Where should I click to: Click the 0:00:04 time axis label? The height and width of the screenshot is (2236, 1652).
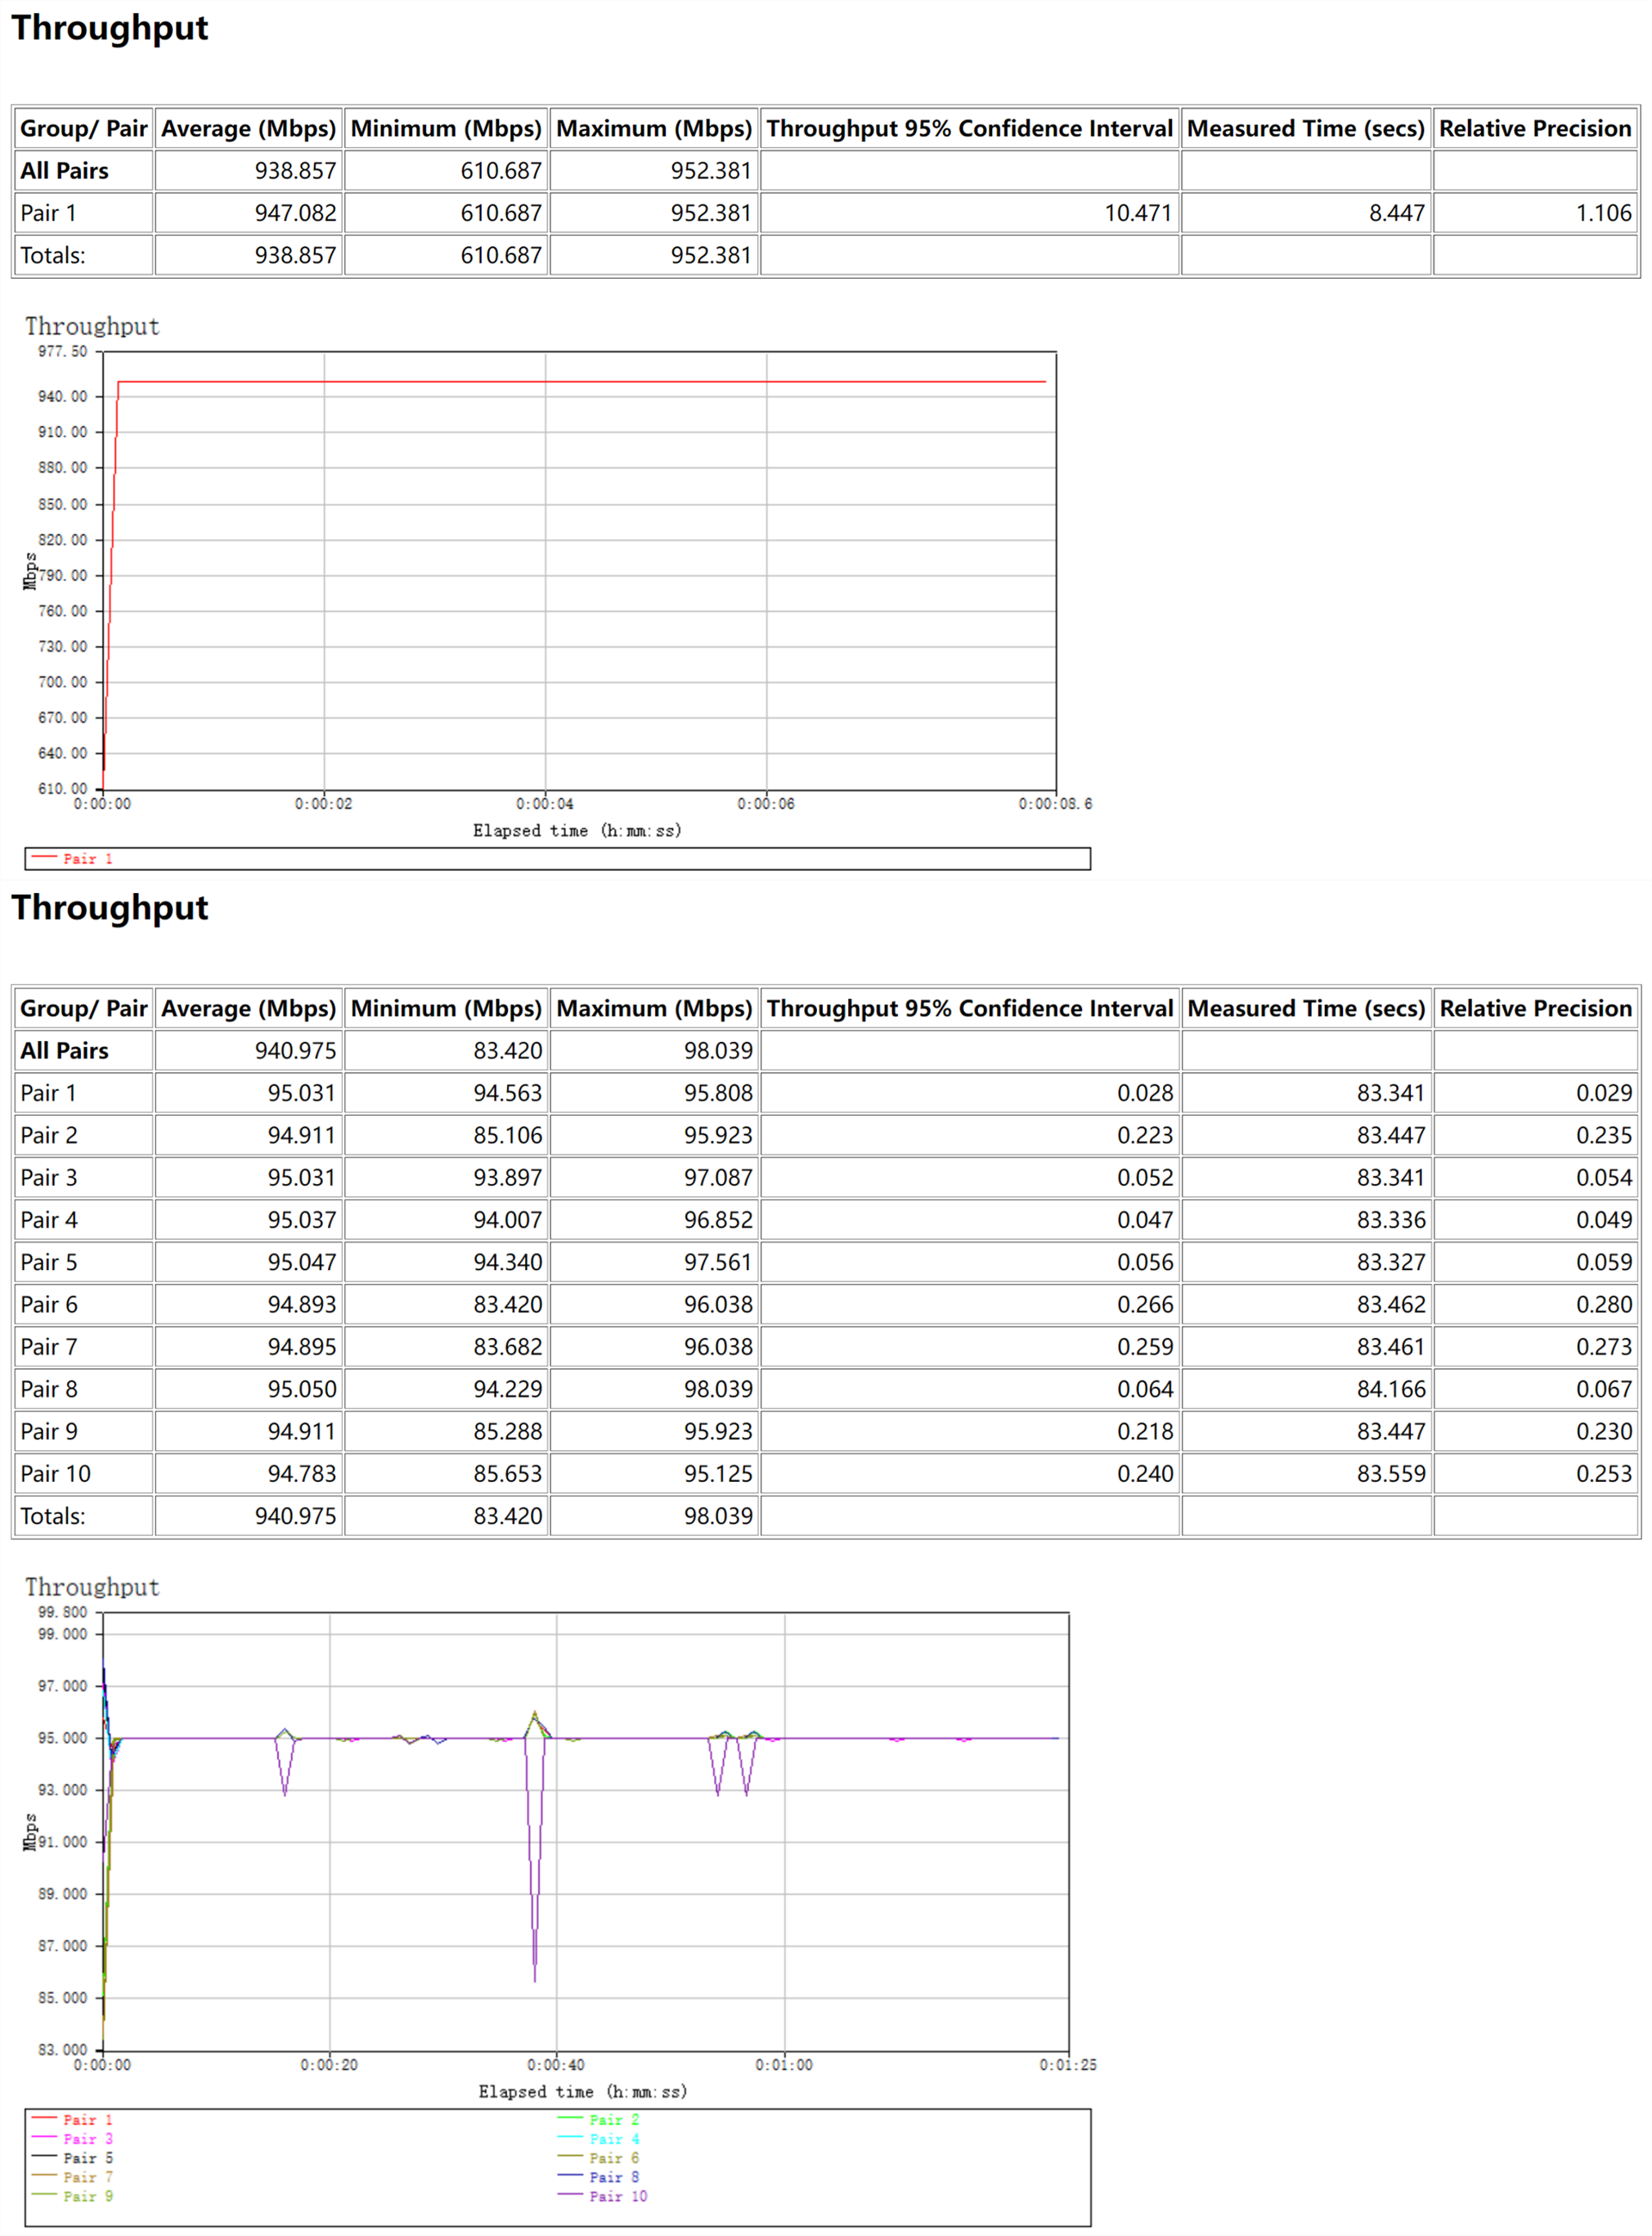pos(545,803)
